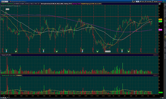166x99 pixels.
Task: Click the wrench chart settings icon
Action: pyautogui.click(x=135, y=2)
